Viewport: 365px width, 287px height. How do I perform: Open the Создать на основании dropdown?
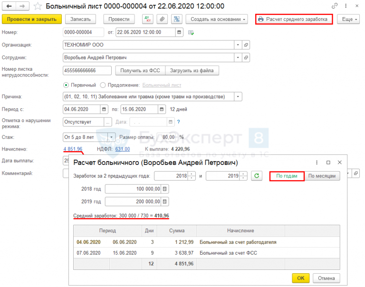coord(217,19)
